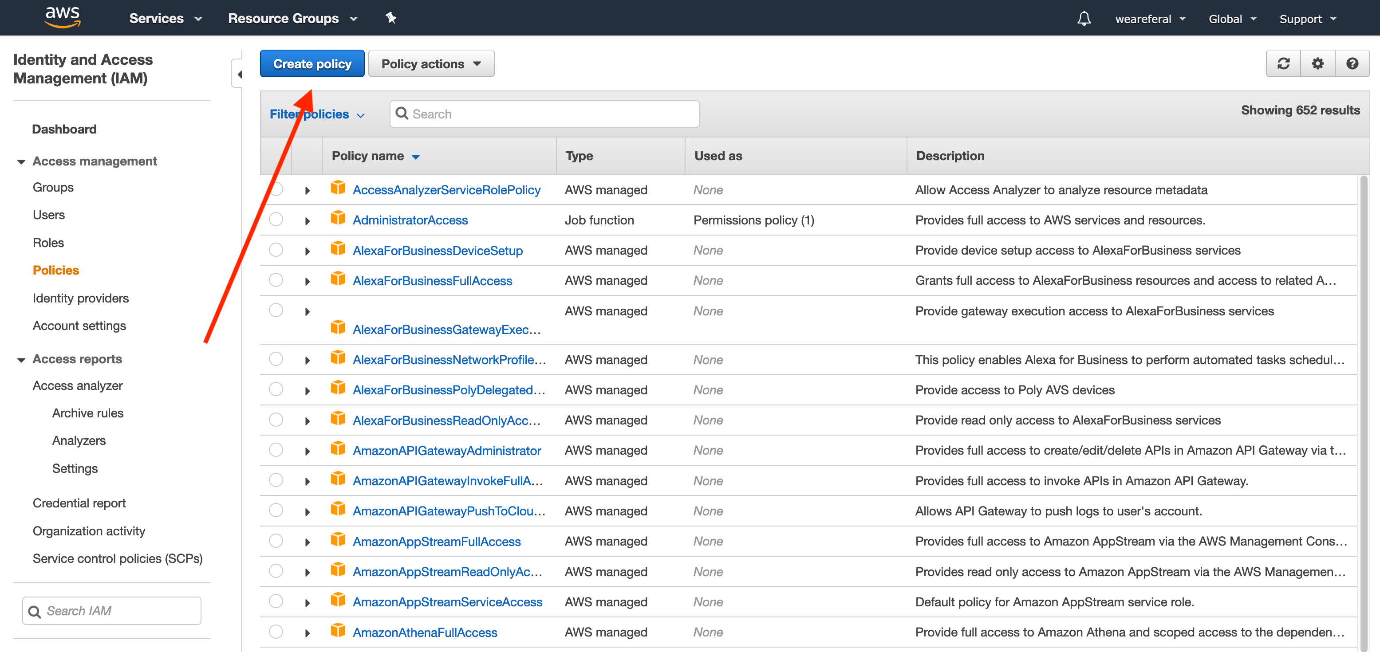1380x652 pixels.
Task: Focus the policy Search field
Action: point(544,114)
